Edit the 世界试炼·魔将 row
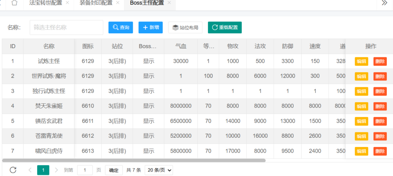 [x=362, y=77]
